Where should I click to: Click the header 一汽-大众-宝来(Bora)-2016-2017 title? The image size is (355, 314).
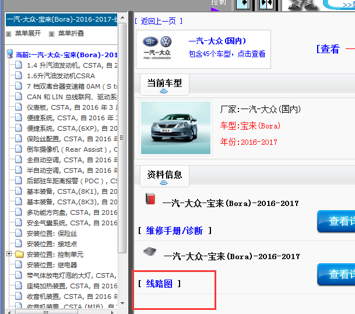coord(62,19)
